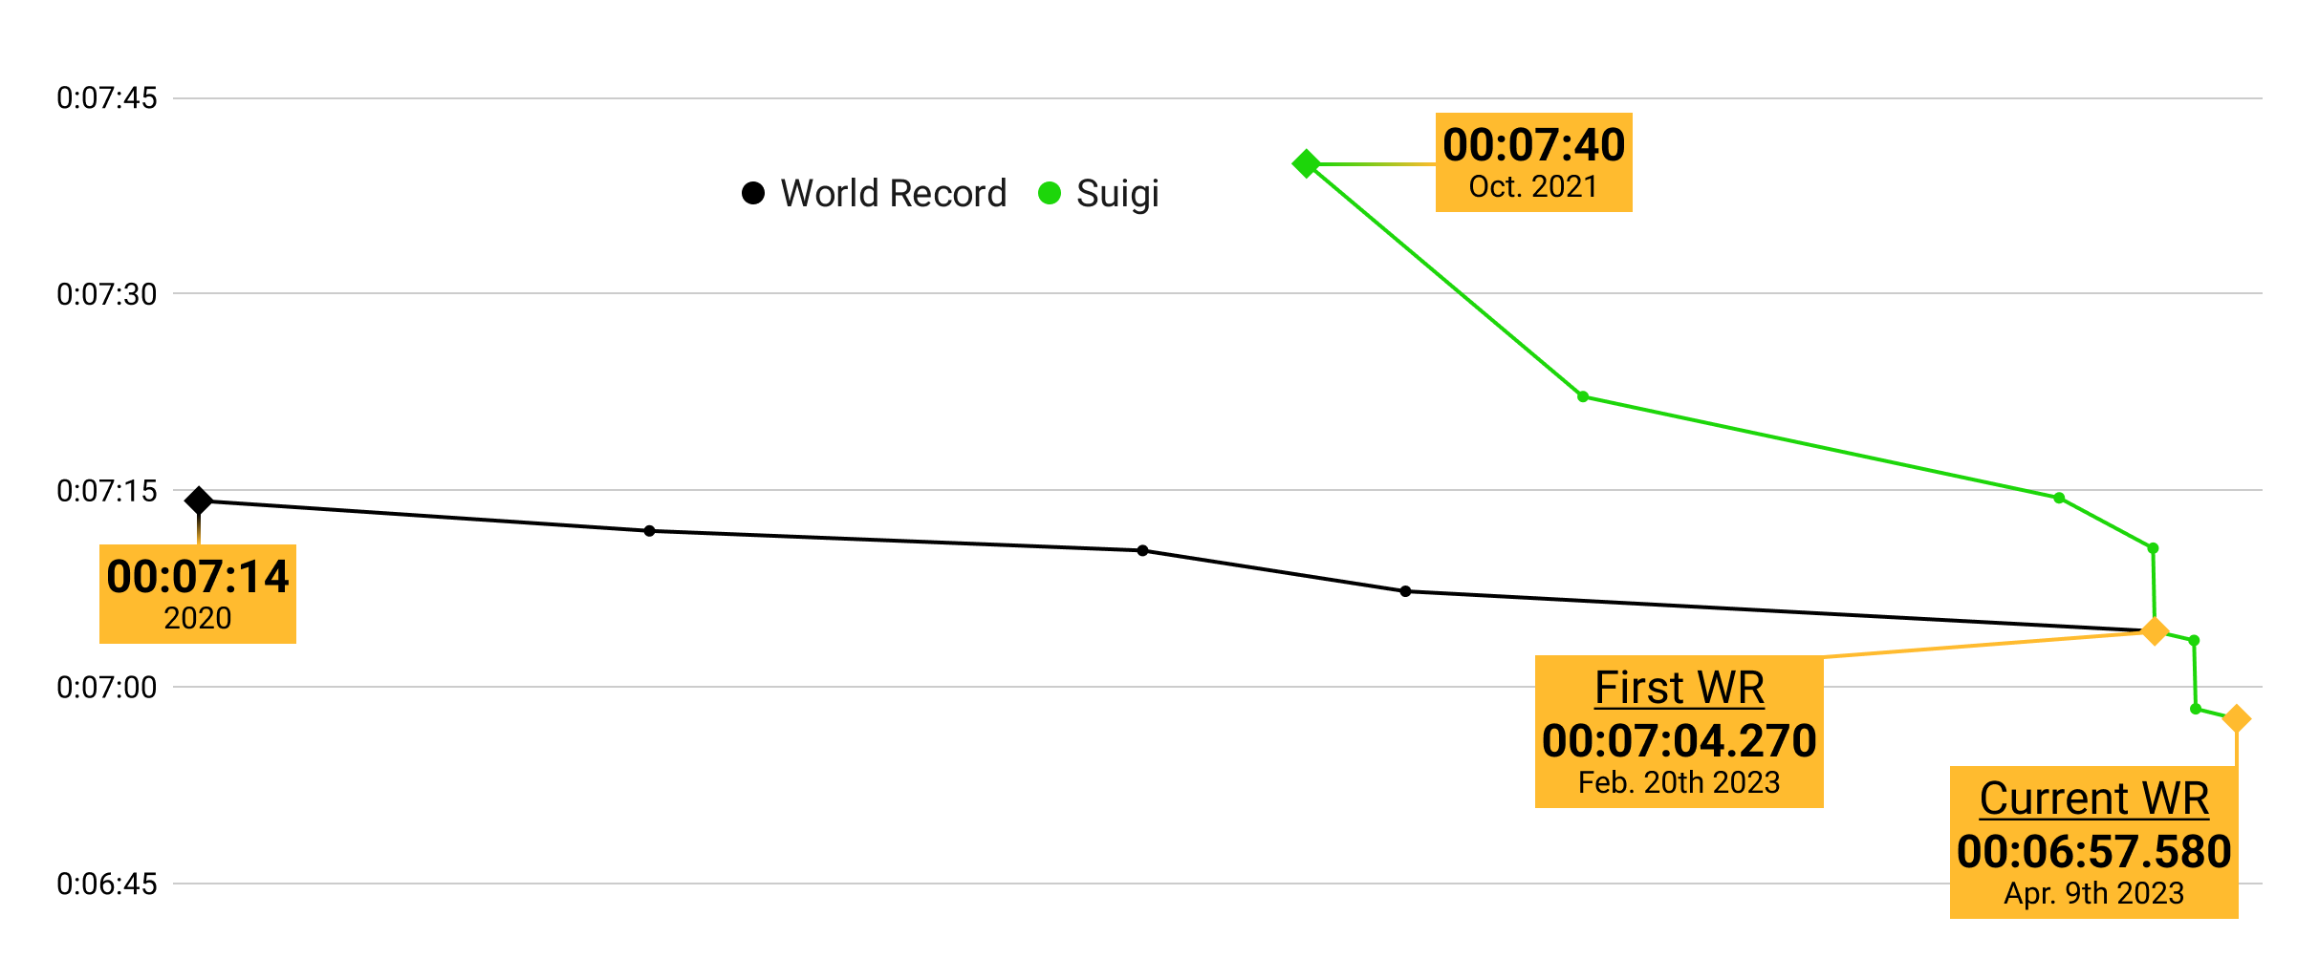This screenshot has height=980, width=2319.
Task: Click the green diamond marker at 00:07:40
Action: (1306, 164)
